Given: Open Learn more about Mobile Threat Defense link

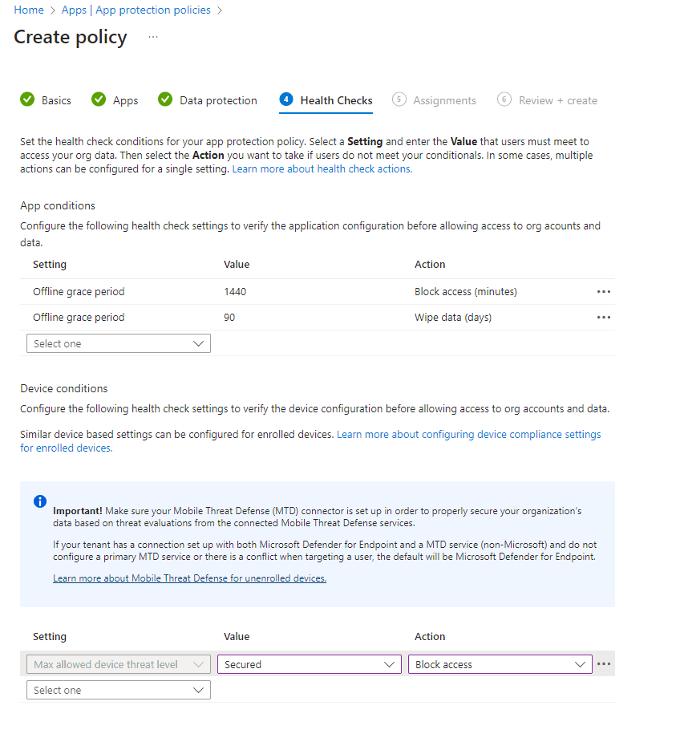Looking at the screenshot, I should (189, 578).
